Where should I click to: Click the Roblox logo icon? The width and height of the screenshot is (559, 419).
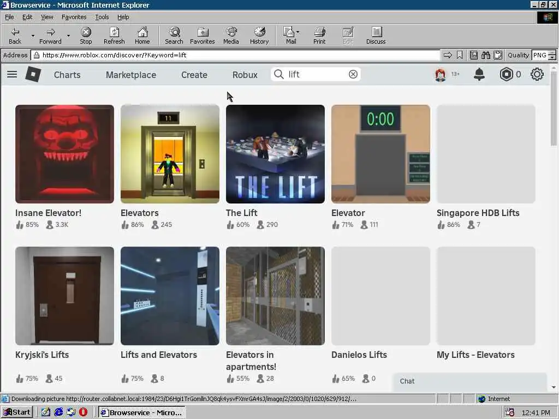33,74
